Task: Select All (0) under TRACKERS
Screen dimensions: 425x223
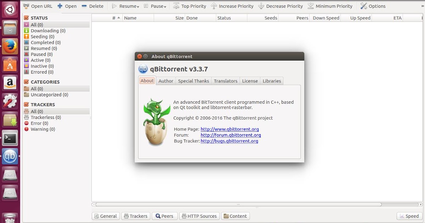Action: tap(56, 111)
